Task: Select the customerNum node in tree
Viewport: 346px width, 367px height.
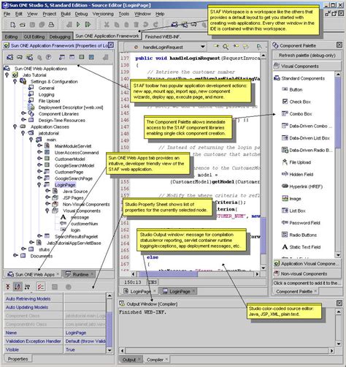Action: coord(84,224)
